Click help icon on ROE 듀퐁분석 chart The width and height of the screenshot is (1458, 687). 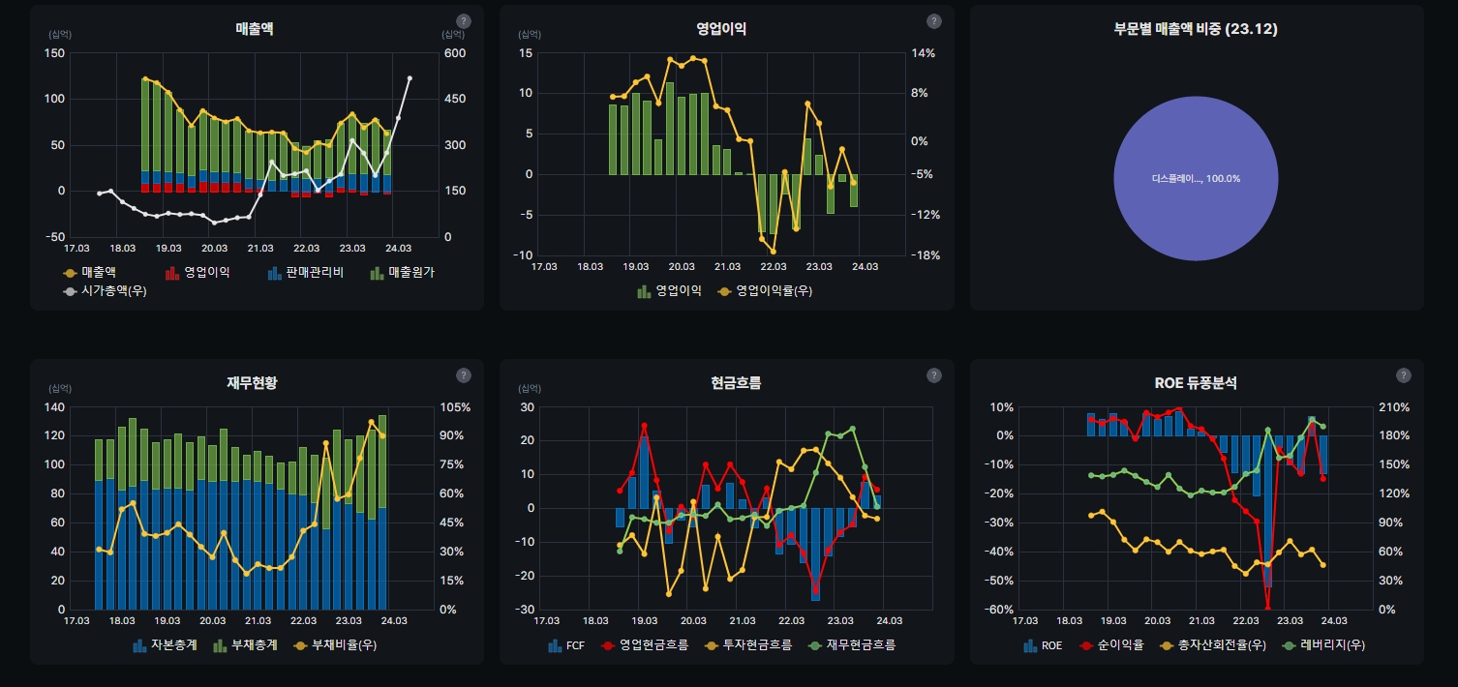pos(1404,375)
